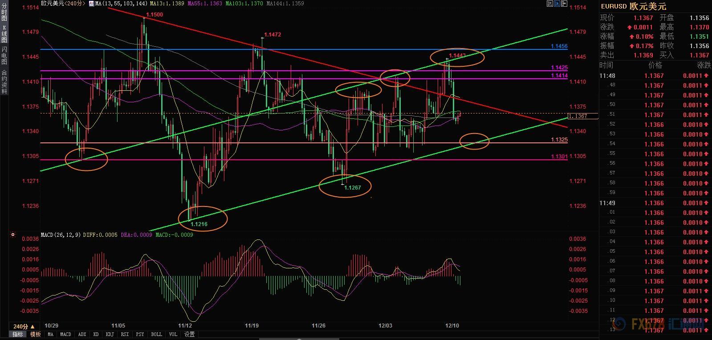The height and width of the screenshot is (340, 712).
Task: Open the 合约资料 side tab
Action: point(4,81)
